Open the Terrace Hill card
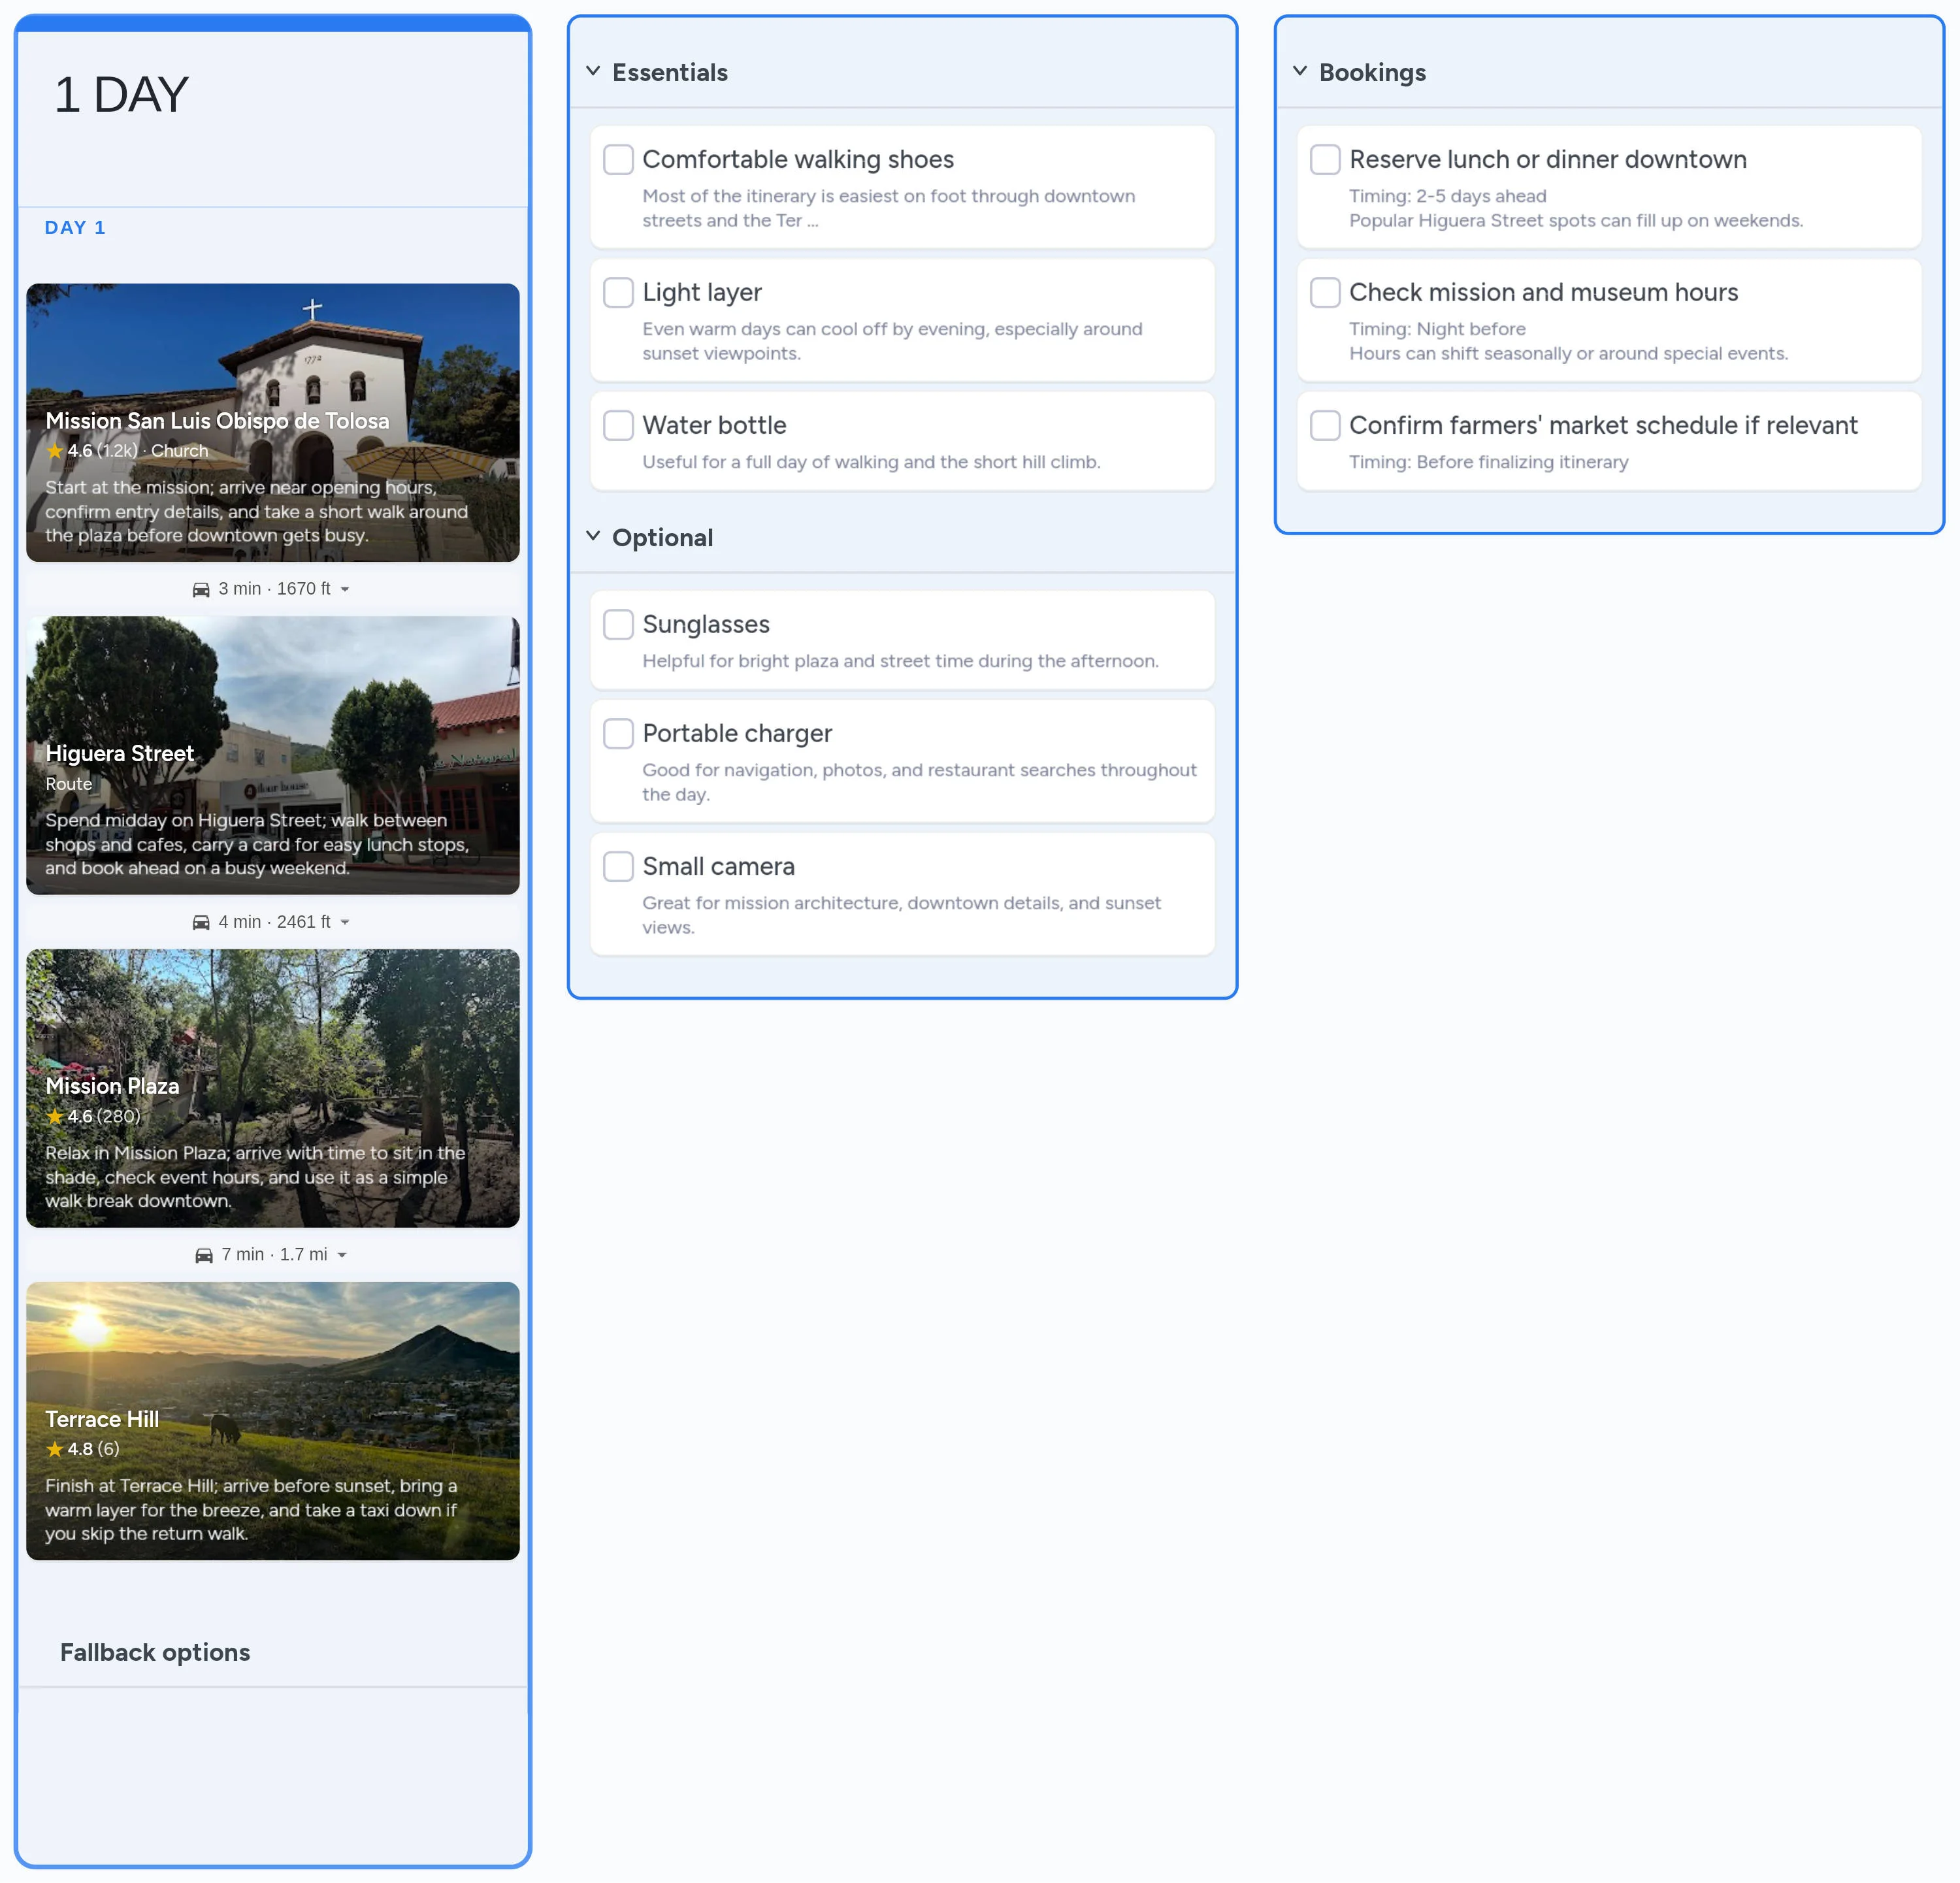 tap(272, 1420)
